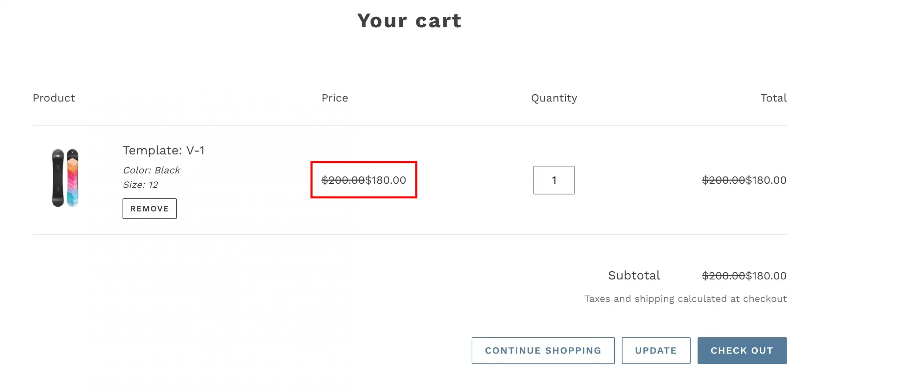Click the Price column header
Screen dimensions: 899x391
click(335, 98)
